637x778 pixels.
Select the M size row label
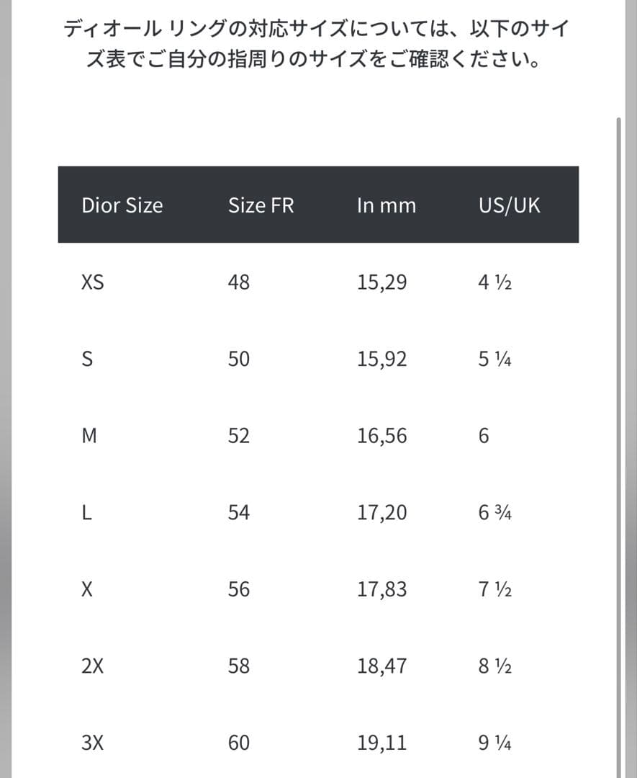tap(89, 436)
